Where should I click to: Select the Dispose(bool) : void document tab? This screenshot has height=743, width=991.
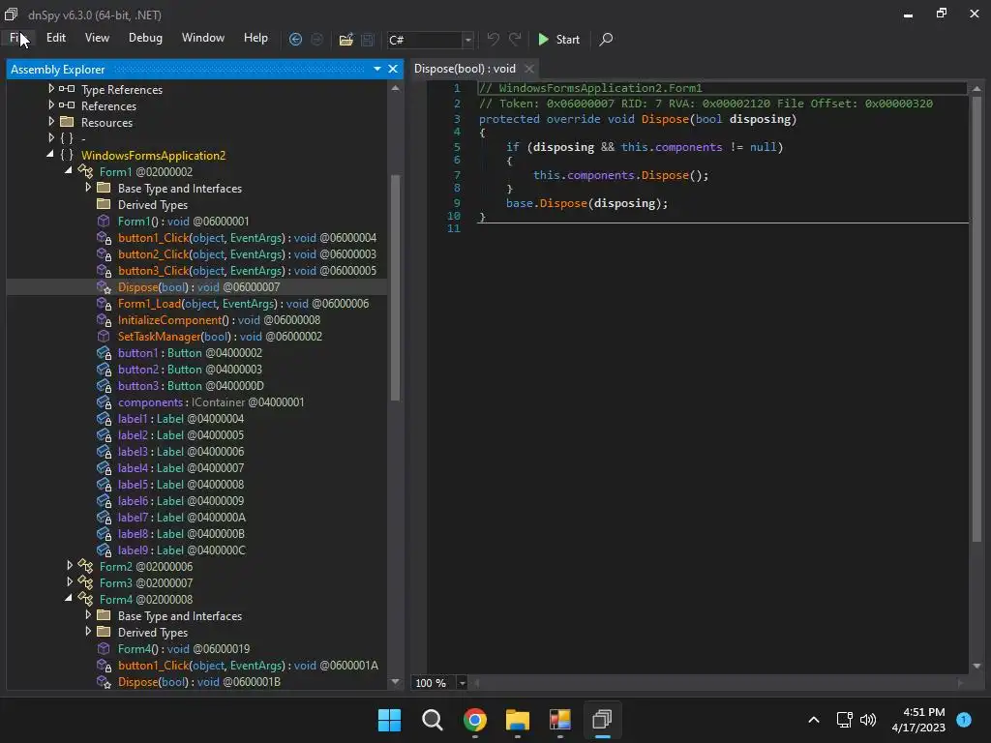tap(465, 69)
